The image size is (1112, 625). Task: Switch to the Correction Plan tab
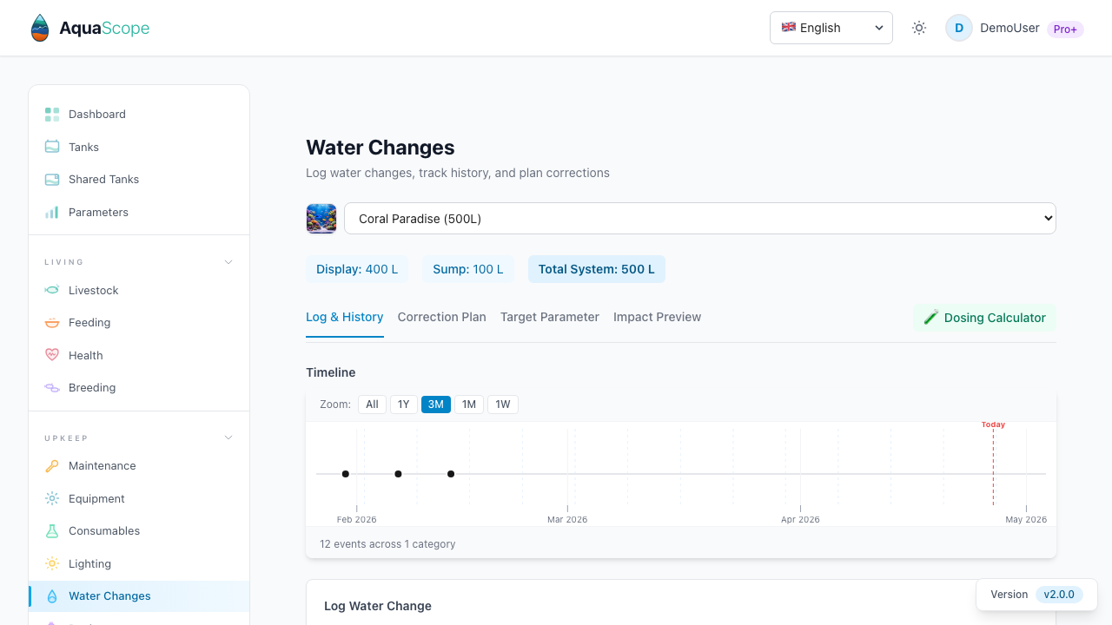coord(441,317)
